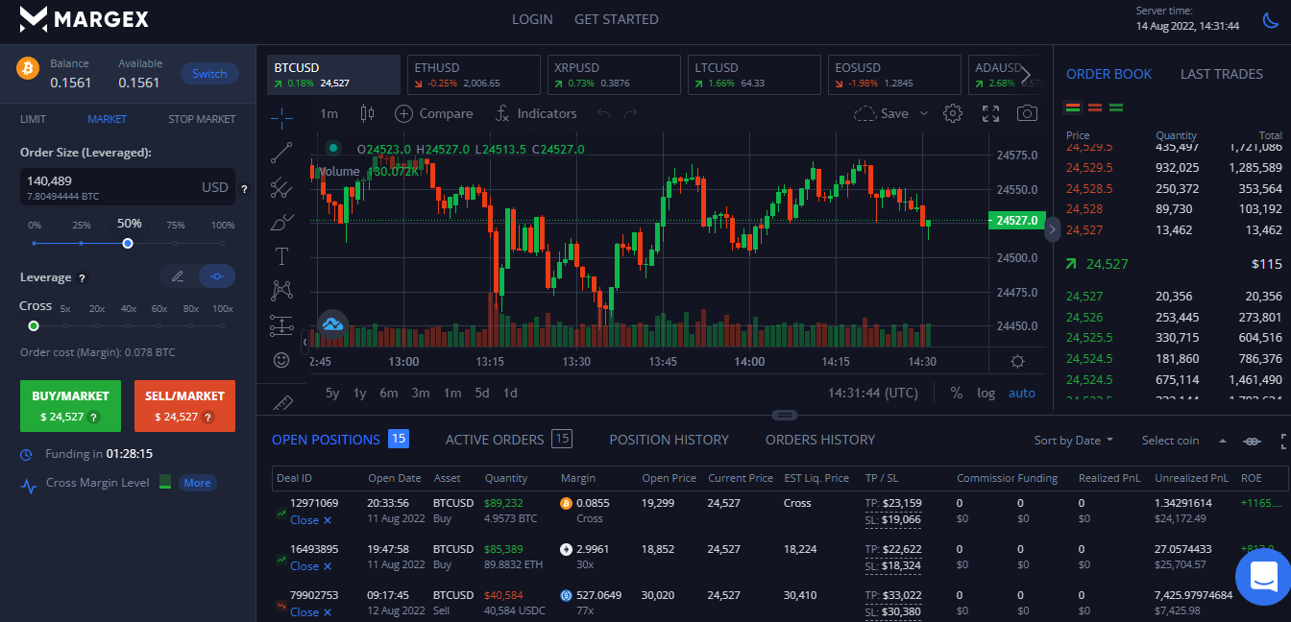This screenshot has width=1291, height=622.
Task: Select the trend line drawing tool
Action: click(x=281, y=153)
